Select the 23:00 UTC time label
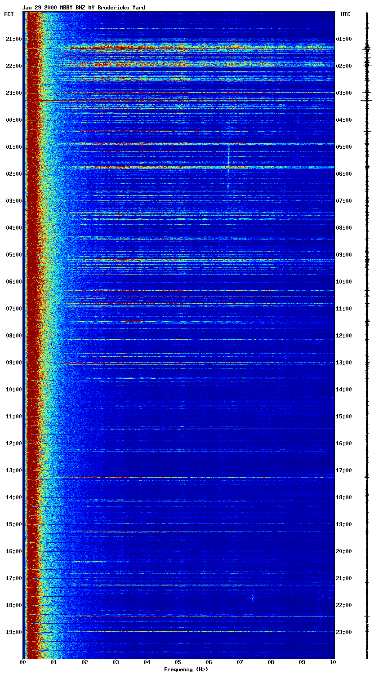This screenshot has width=383, height=674. (x=344, y=632)
